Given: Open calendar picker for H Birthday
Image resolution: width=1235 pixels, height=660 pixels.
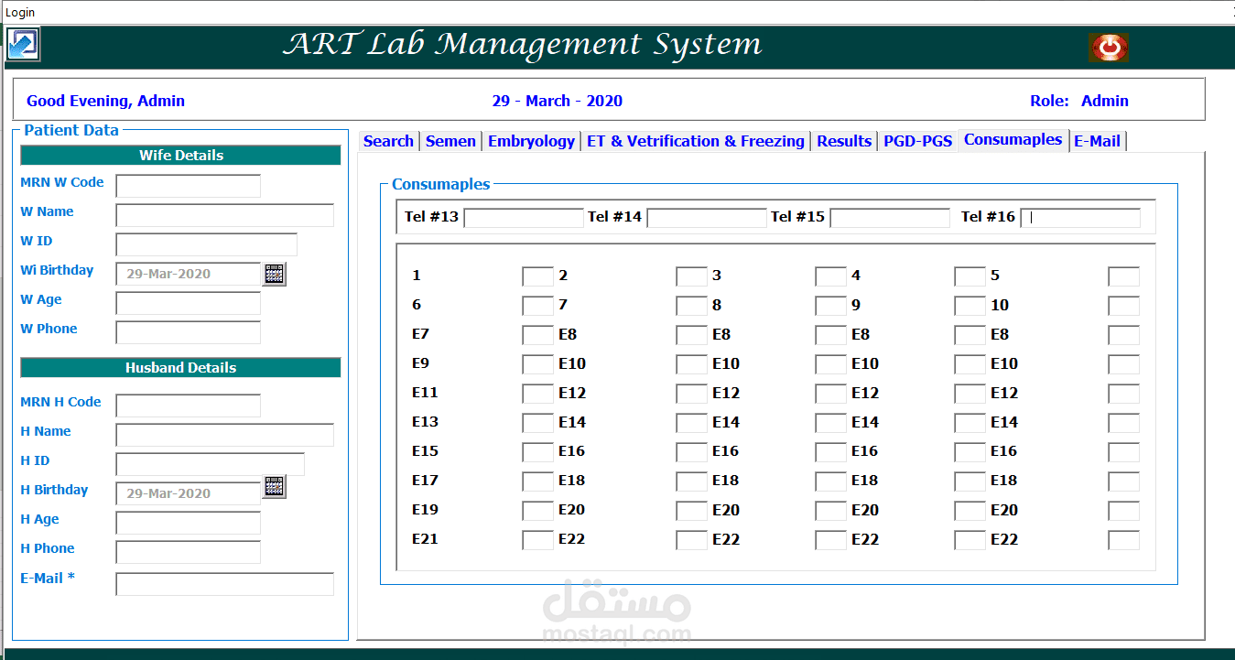Looking at the screenshot, I should coord(275,486).
